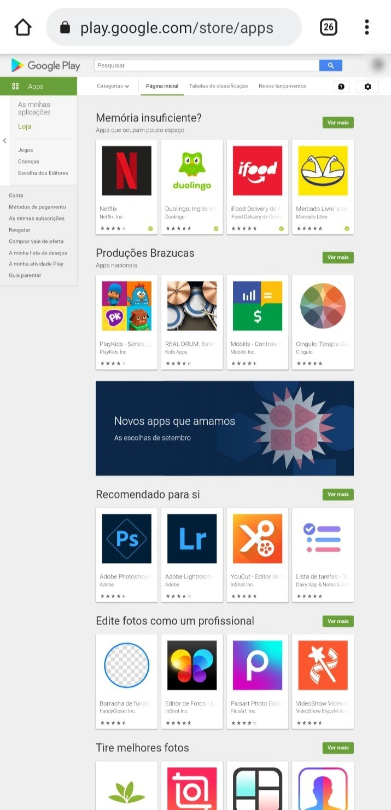The image size is (391, 810).
Task: Open the Duolingo app icon
Action: click(x=192, y=171)
